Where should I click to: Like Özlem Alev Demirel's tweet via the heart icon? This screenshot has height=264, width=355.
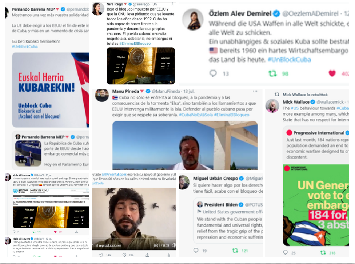[x=332, y=73]
